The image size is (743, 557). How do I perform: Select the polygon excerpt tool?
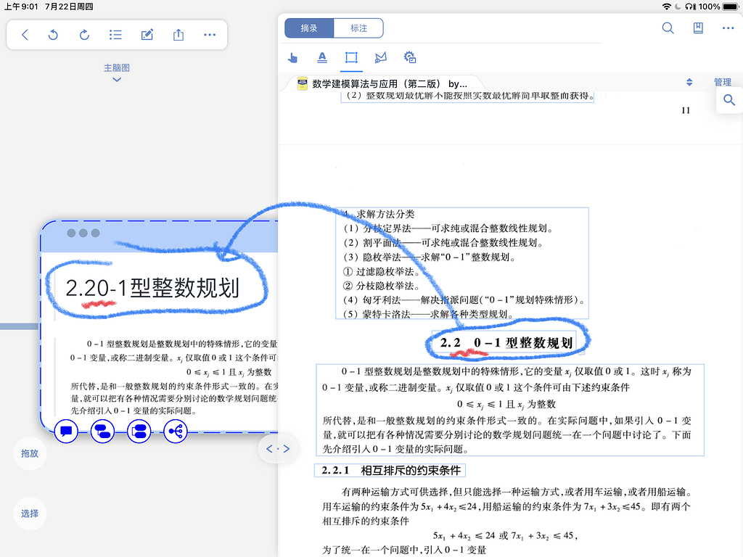point(379,57)
